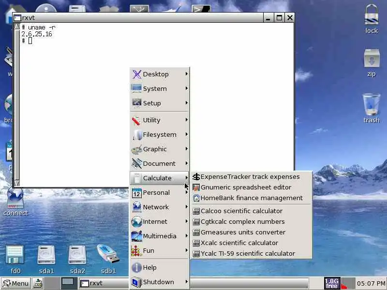Click the 05:07 PM clock
This screenshot has width=387, height=290.
[371, 283]
